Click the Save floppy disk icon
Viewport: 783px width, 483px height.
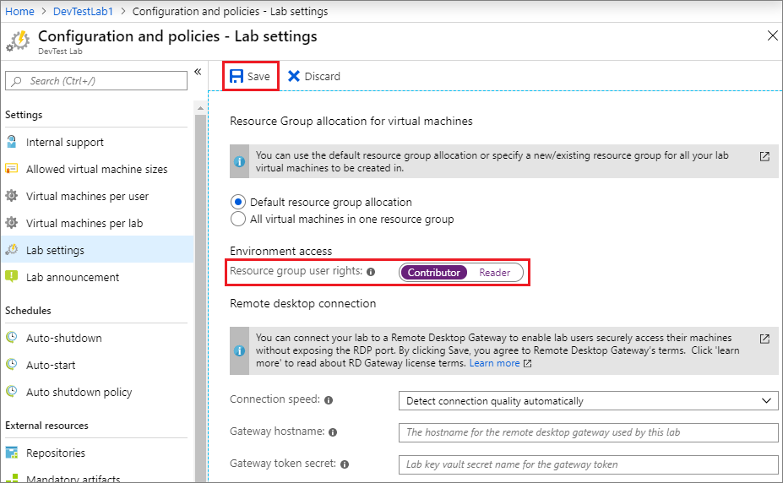(x=237, y=76)
